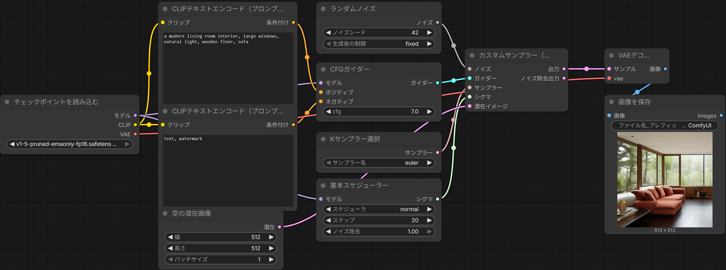
Task: Click the cfg value 7.0
Action: point(415,112)
